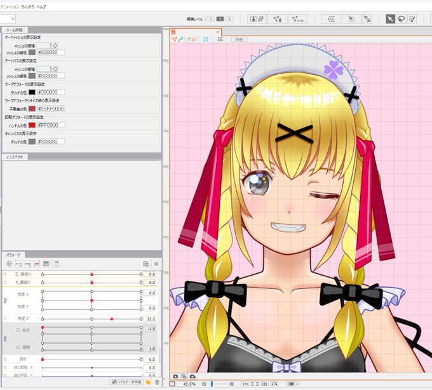Click the #99FF0000 child element color field
432x390 pixels.
tap(51, 109)
